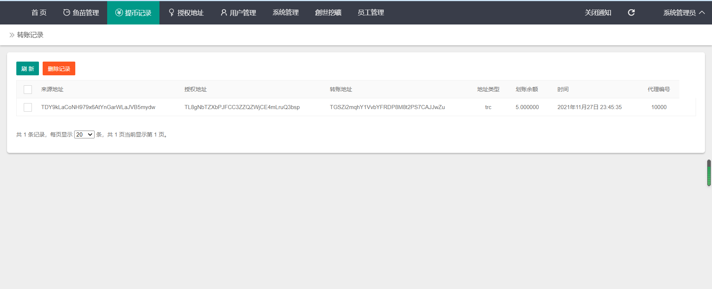This screenshot has width=712, height=289.
Task: Click the green 刷新 button
Action: (27, 69)
